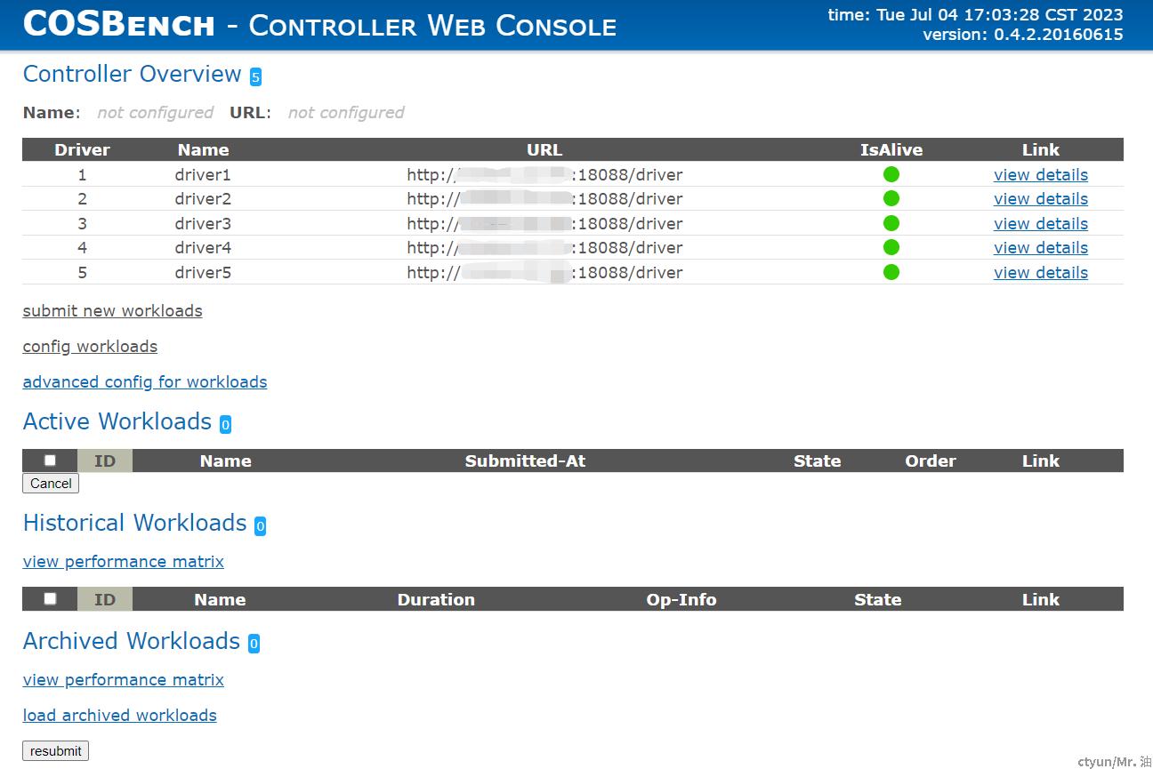Viewport: 1153px width, 769px height.
Task: Click the time stamp in the header
Action: pos(975,14)
